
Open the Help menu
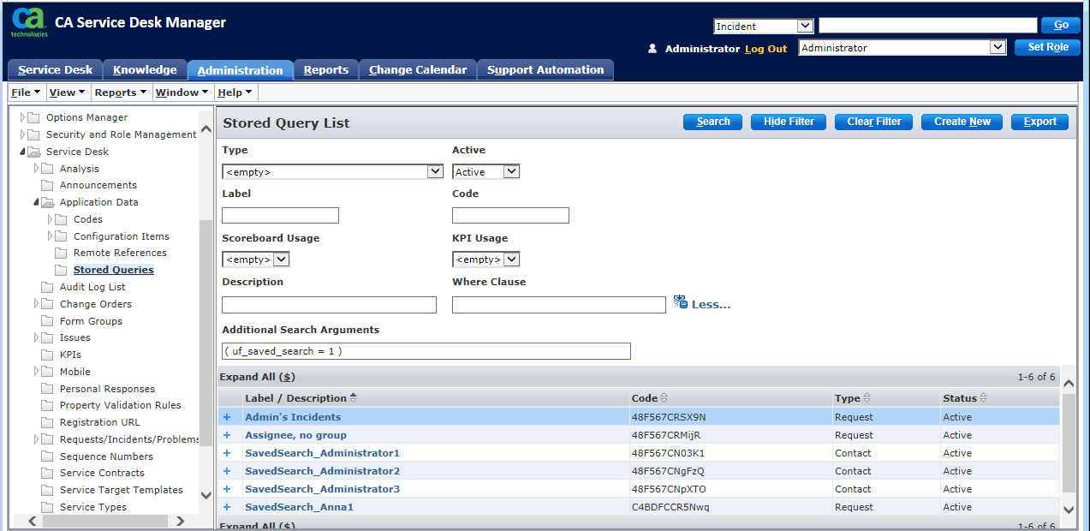(x=235, y=92)
